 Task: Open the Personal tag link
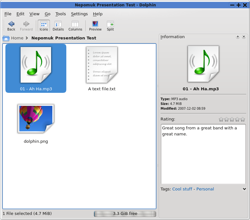205,189
